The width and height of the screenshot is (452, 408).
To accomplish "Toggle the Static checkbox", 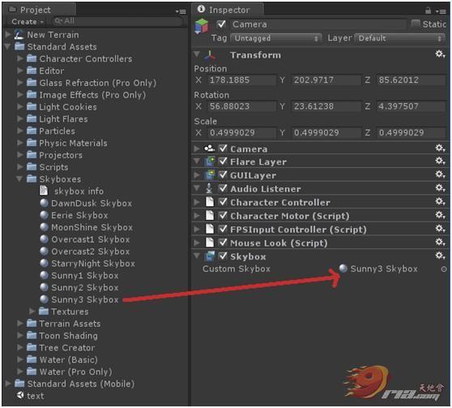I will 416,24.
